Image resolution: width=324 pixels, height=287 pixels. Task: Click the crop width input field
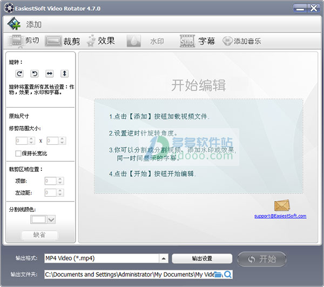click(x=22, y=141)
